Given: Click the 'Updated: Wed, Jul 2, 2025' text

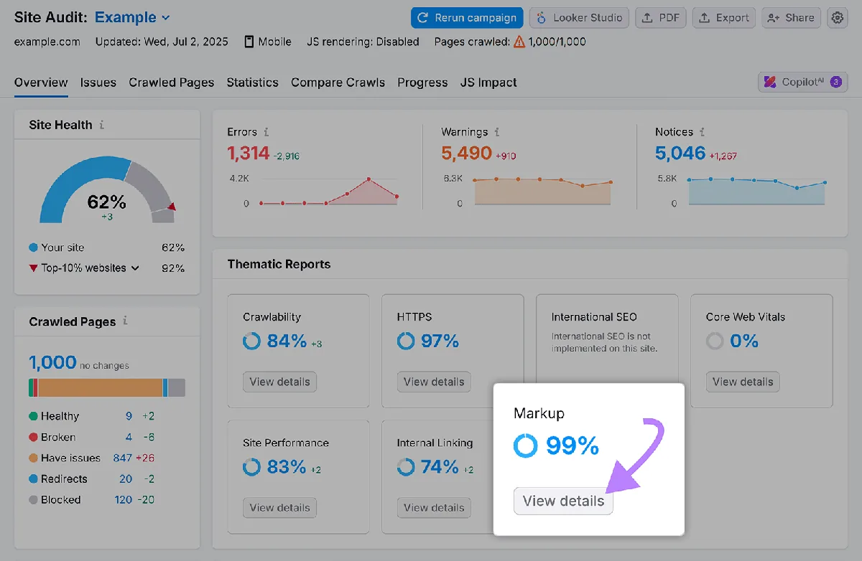Looking at the screenshot, I should point(162,42).
